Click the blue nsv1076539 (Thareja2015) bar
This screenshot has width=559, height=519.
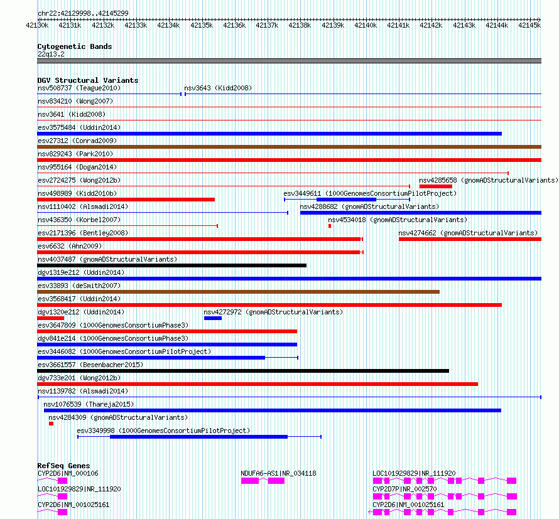pyautogui.click(x=273, y=410)
